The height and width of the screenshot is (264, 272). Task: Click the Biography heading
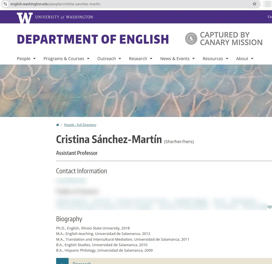(x=69, y=219)
